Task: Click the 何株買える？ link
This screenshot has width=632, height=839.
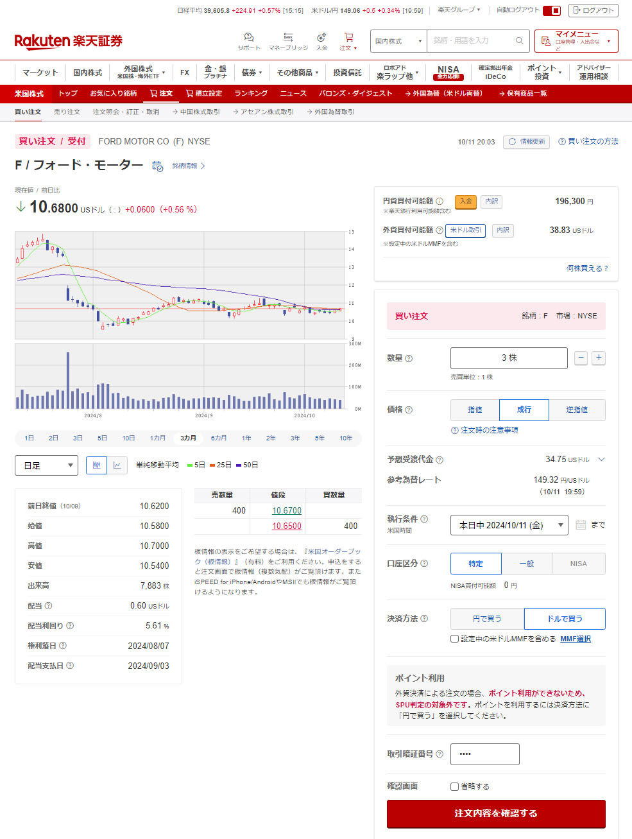Action: (x=586, y=268)
